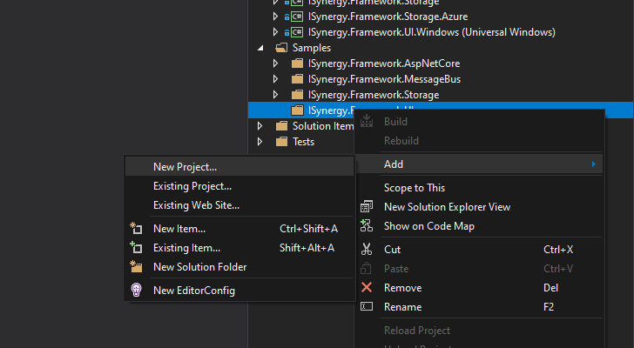Select the Solution Items label
Viewport: 634px width, 348px height.
pos(323,126)
